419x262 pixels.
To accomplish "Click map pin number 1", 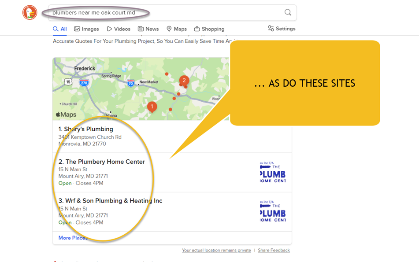I will click(x=152, y=107).
